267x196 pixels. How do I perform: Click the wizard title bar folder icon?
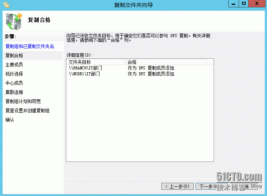pos(6,4)
